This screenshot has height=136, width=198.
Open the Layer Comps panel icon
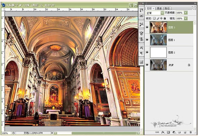(141, 62)
